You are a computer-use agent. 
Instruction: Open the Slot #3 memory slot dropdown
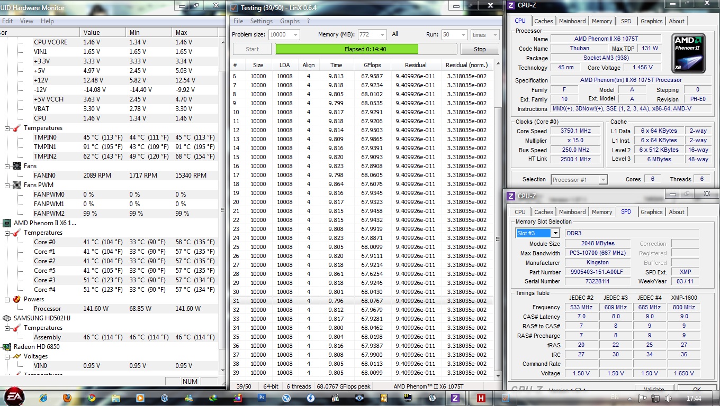click(555, 233)
